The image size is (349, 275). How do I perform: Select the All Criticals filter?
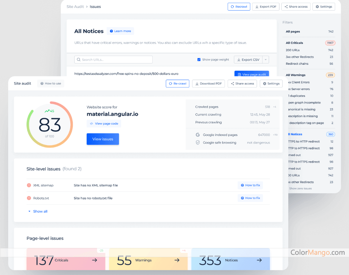pyautogui.click(x=294, y=43)
